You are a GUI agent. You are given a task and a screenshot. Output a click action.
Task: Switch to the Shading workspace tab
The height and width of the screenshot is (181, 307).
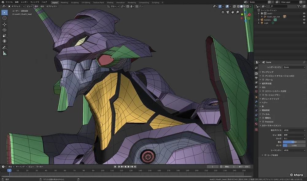[110, 2]
